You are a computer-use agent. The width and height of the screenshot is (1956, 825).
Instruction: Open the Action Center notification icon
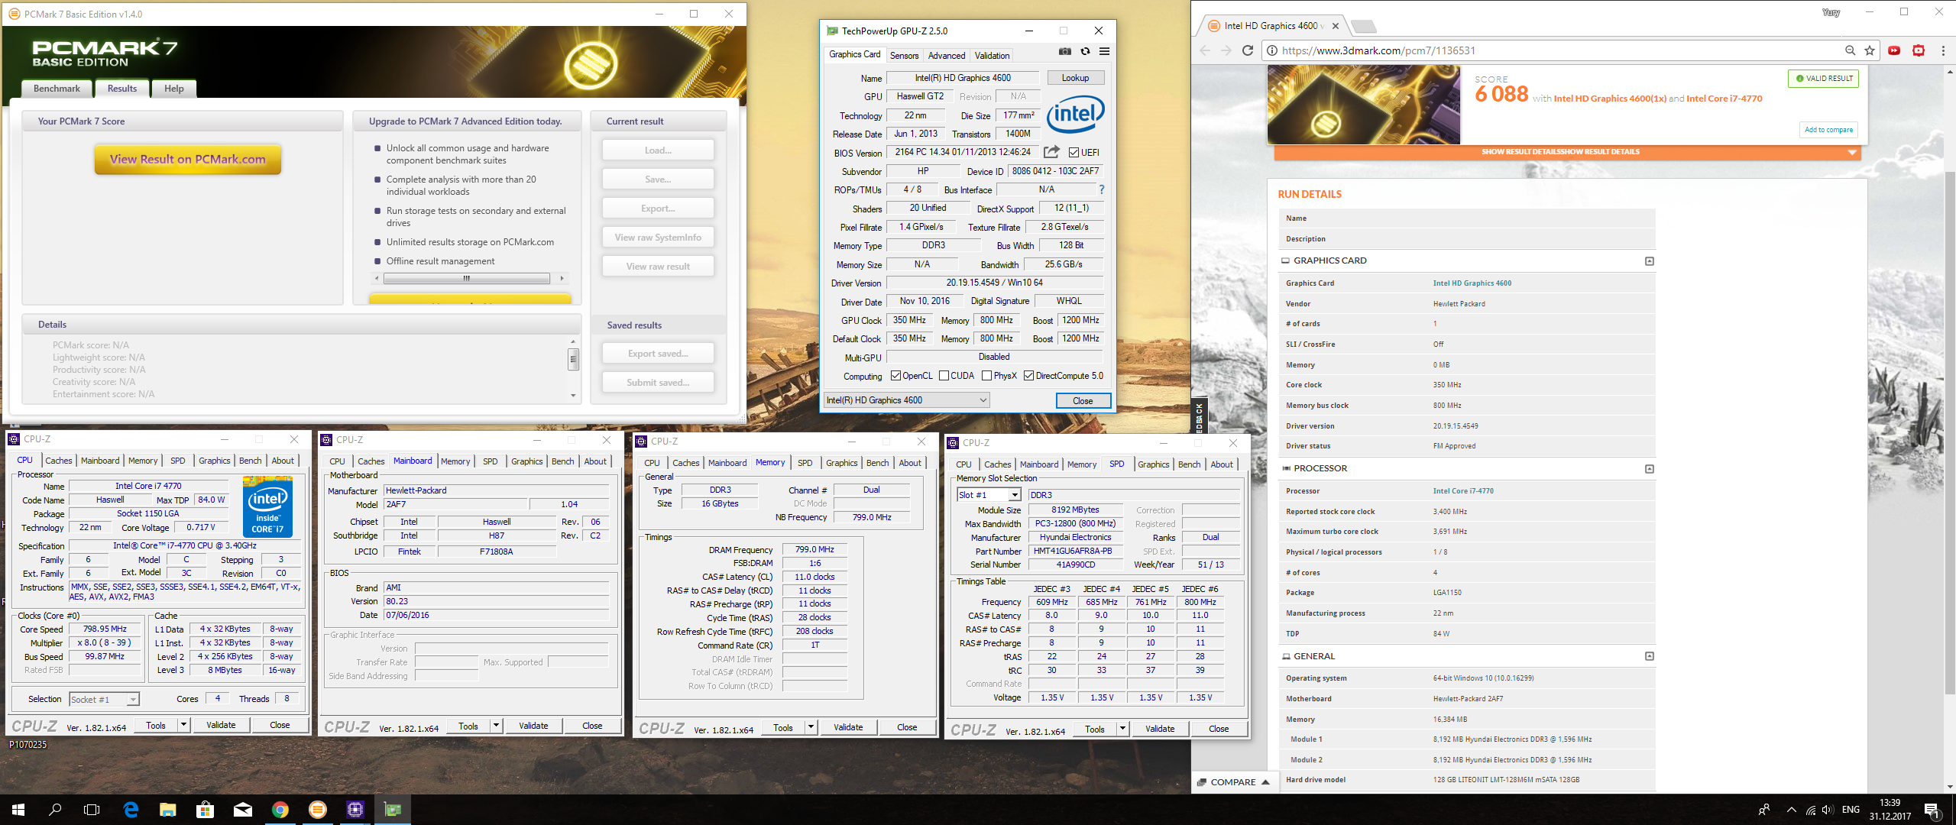tap(1932, 810)
